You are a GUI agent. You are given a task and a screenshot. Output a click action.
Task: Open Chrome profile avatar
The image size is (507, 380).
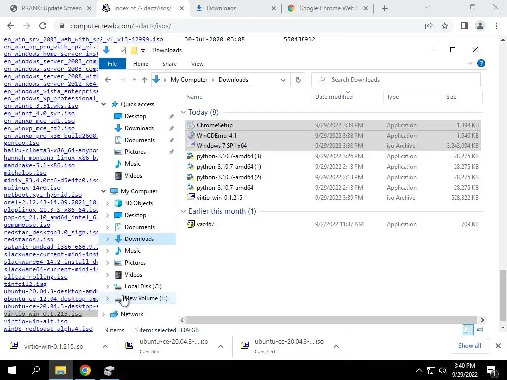tap(480, 26)
